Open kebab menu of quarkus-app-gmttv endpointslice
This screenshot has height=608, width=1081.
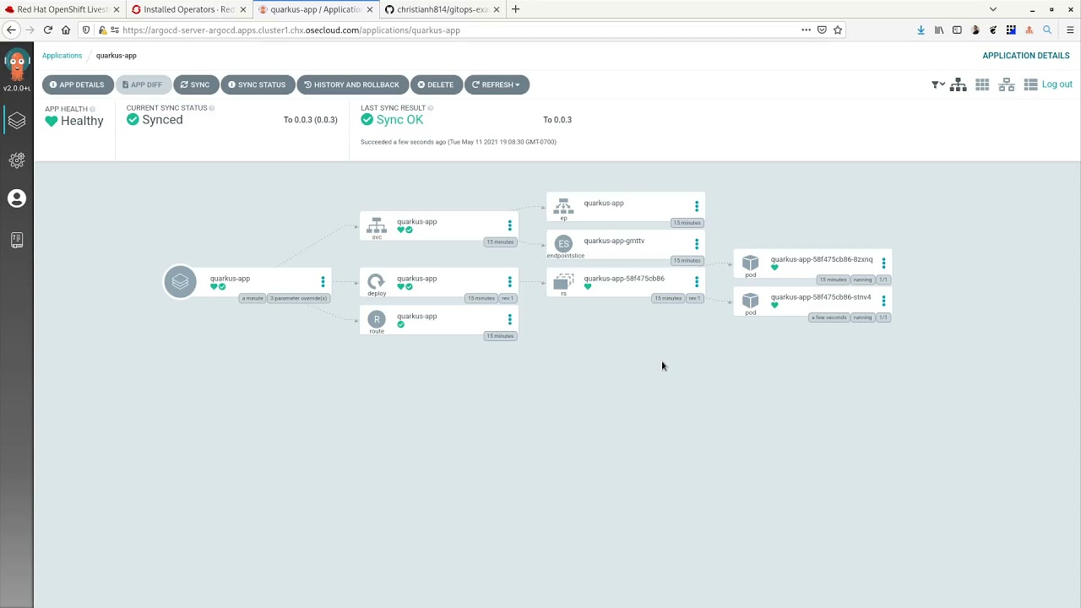(697, 244)
